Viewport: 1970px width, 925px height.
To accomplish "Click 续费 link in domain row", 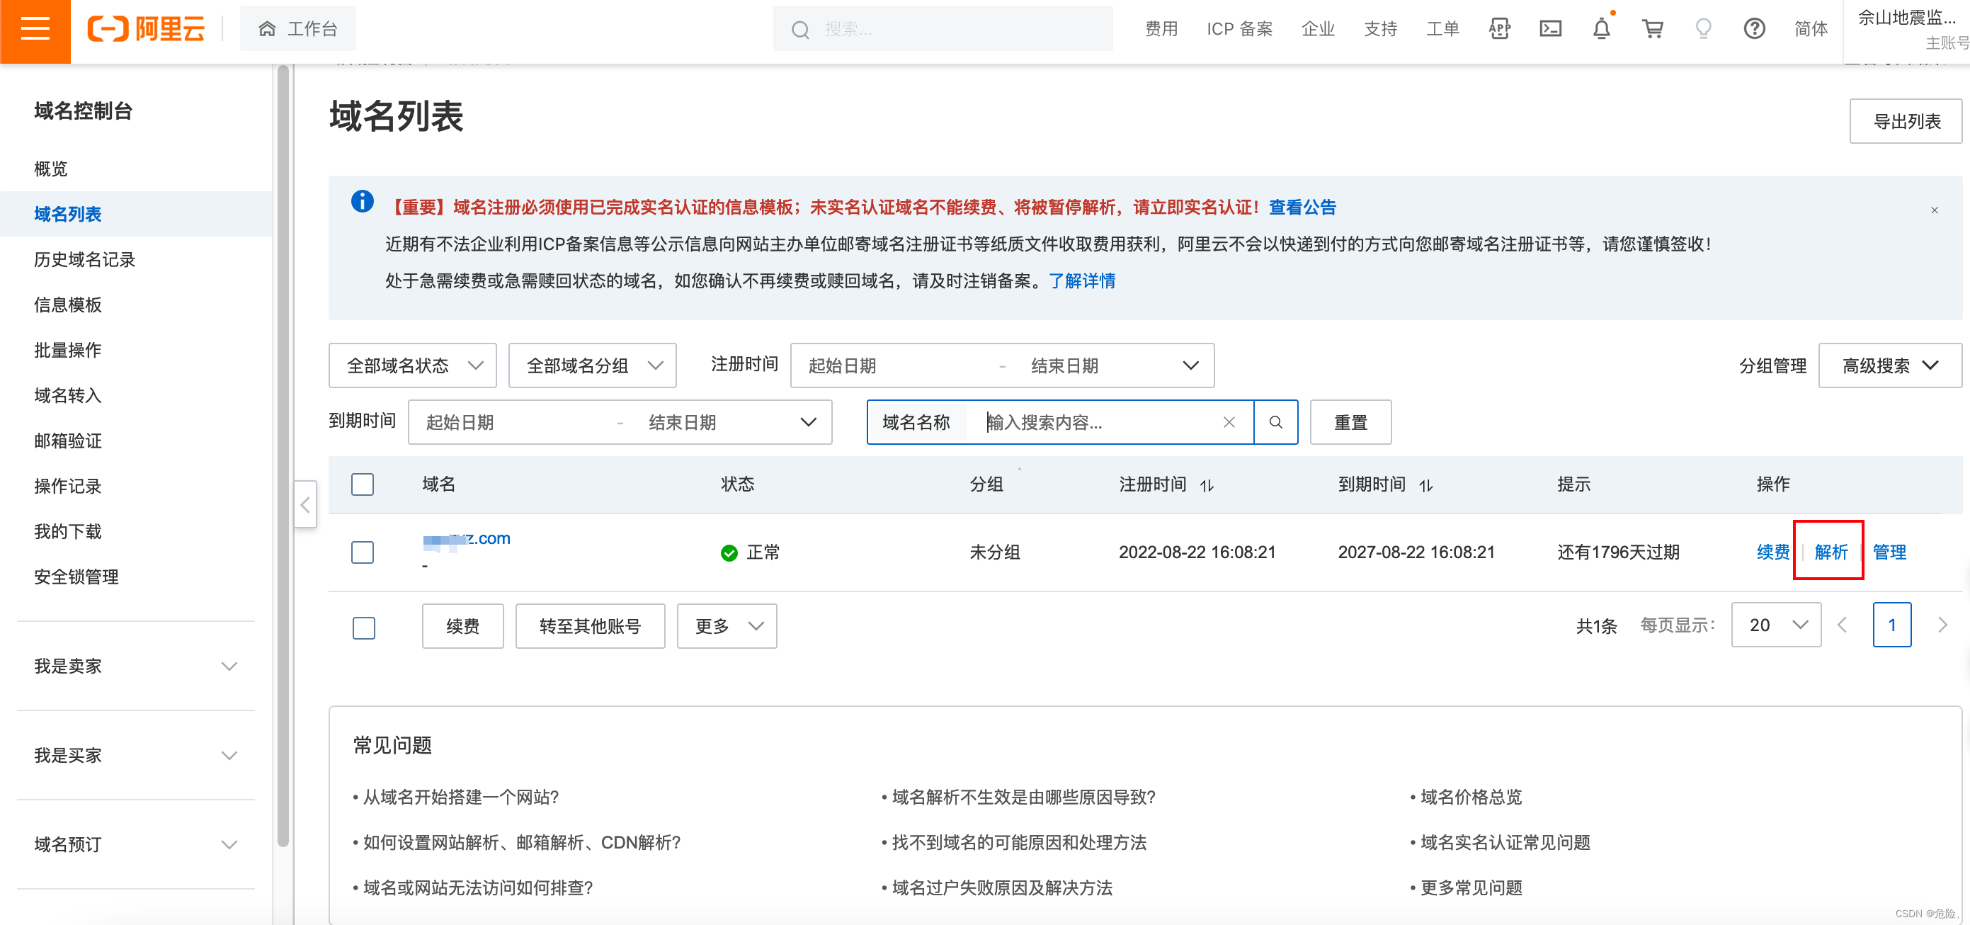I will click(x=1772, y=552).
